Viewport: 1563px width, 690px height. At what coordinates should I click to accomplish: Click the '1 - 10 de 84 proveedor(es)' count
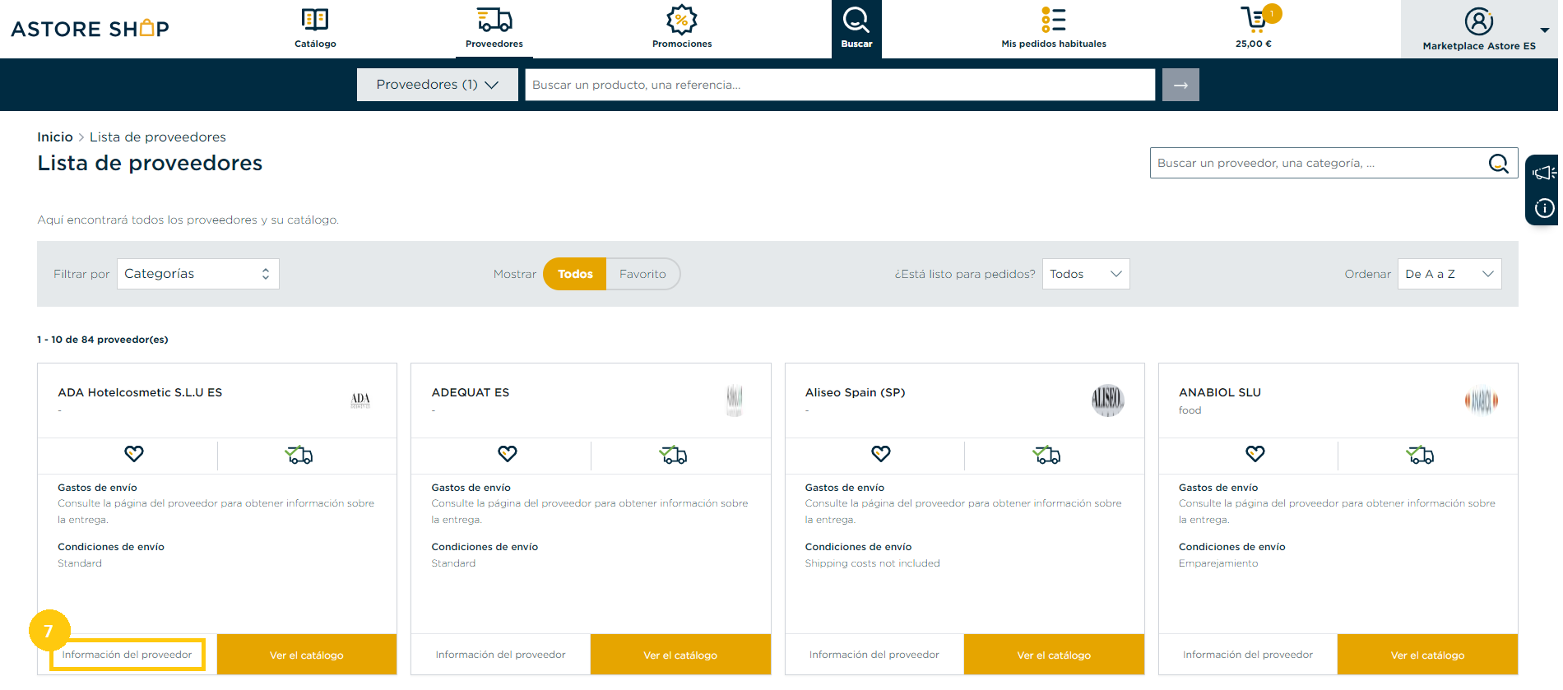point(103,340)
